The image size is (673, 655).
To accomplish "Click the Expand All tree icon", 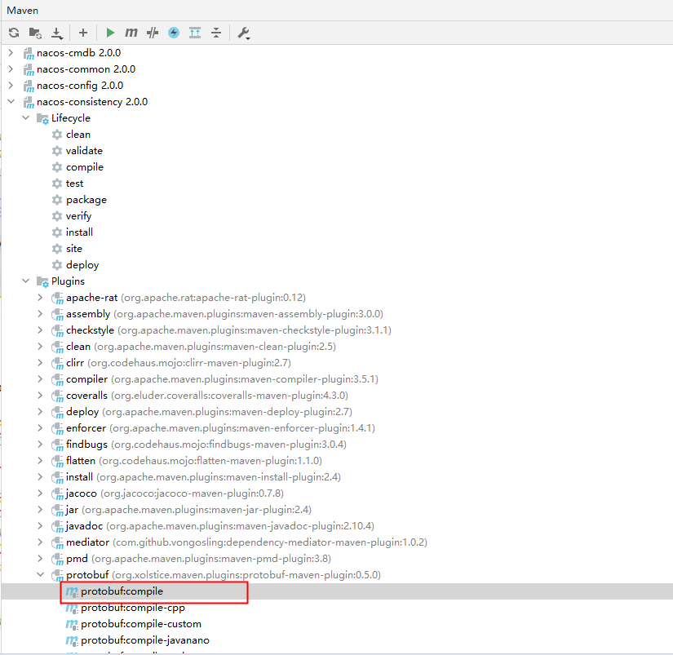I will tap(195, 33).
